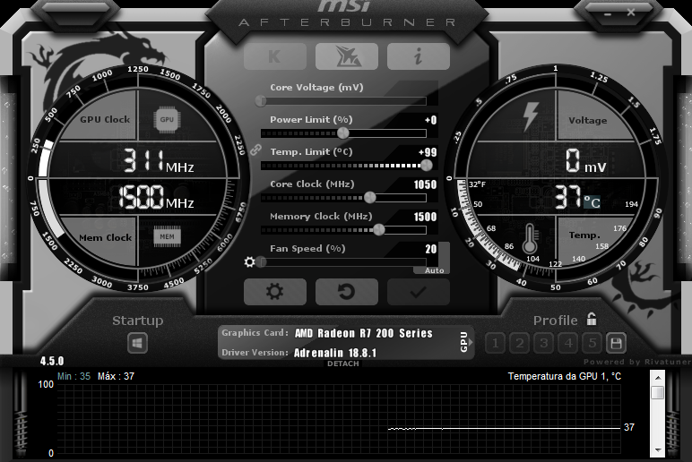Screen dimensions: 692x462
Task: Click the 0 mV voltage reading
Action: click(x=585, y=160)
